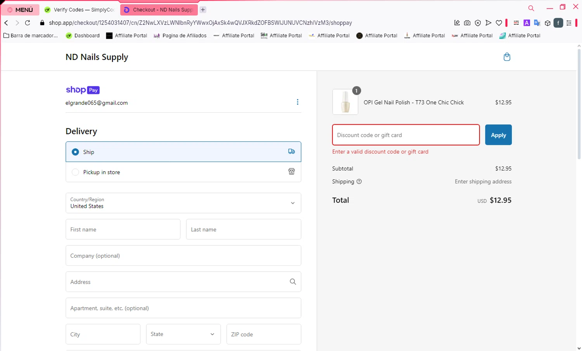Click the Shipping help question mark icon
The image size is (582, 351).
click(359, 181)
